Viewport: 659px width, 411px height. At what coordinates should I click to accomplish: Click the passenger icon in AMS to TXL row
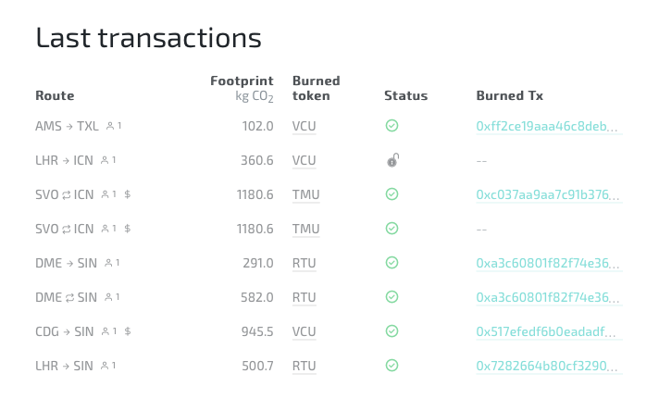coord(110,126)
